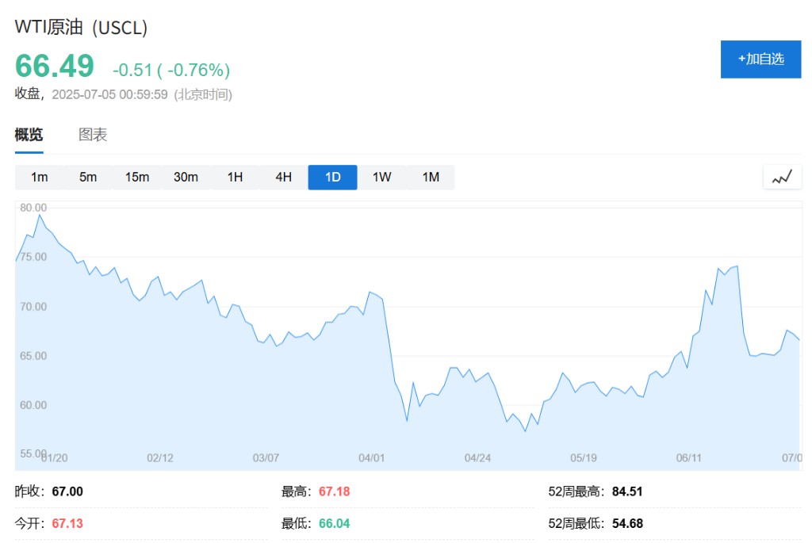This screenshot has width=812, height=543.
Task: Choose the 15m interval
Action: pyautogui.click(x=137, y=178)
